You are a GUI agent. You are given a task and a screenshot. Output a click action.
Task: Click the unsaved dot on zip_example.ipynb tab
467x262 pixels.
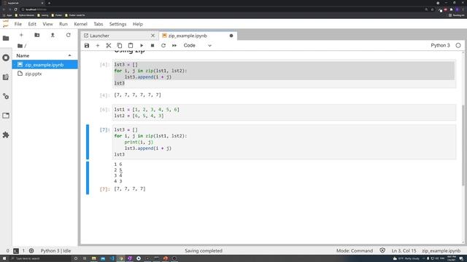(231, 36)
